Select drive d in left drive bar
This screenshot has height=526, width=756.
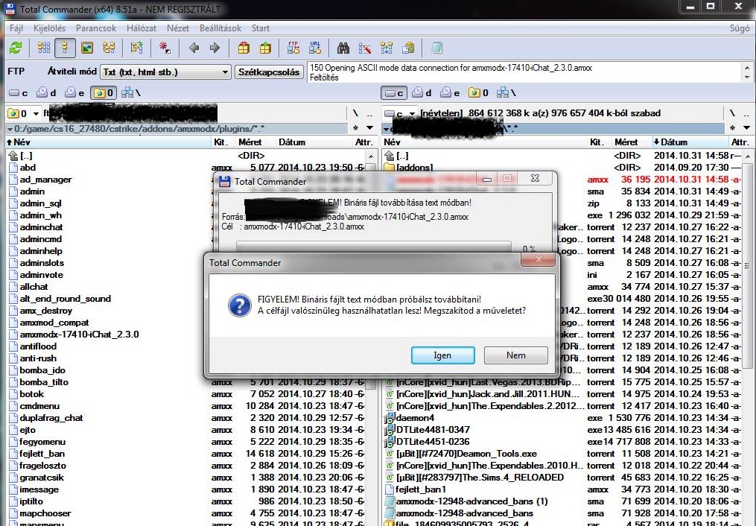(47, 92)
